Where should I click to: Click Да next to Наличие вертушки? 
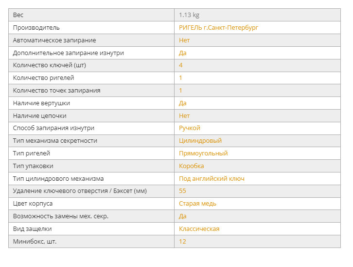(x=183, y=103)
